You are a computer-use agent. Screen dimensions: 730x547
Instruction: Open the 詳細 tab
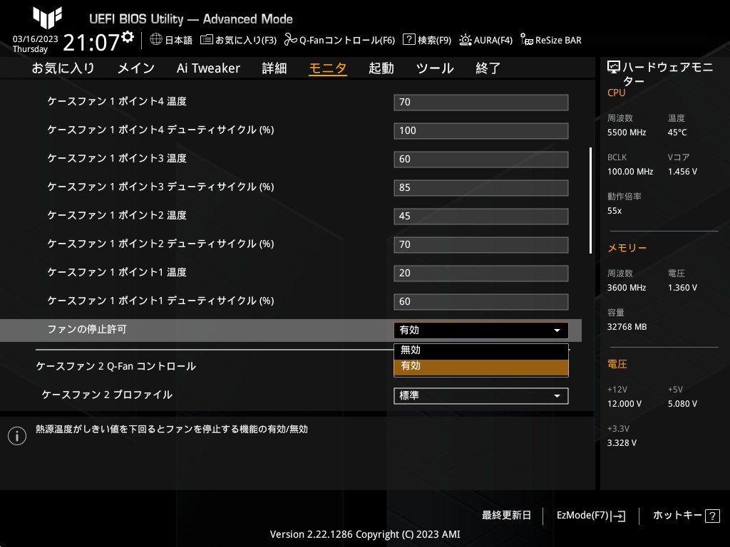(274, 68)
